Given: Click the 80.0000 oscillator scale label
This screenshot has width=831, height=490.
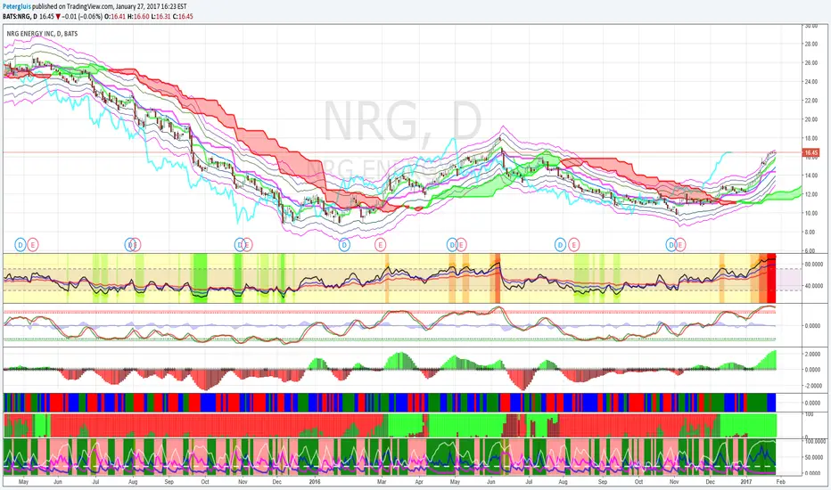Looking at the screenshot, I should [813, 265].
